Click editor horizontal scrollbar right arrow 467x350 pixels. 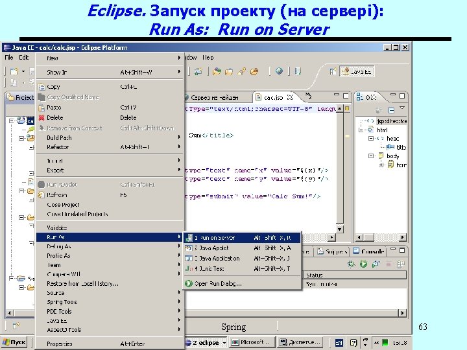coord(332,237)
